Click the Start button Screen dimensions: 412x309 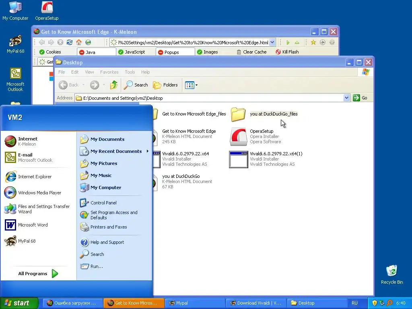tap(19, 303)
